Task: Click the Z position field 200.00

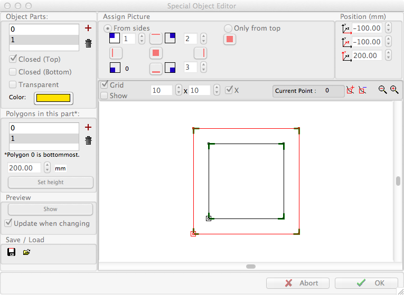Action: (367, 55)
